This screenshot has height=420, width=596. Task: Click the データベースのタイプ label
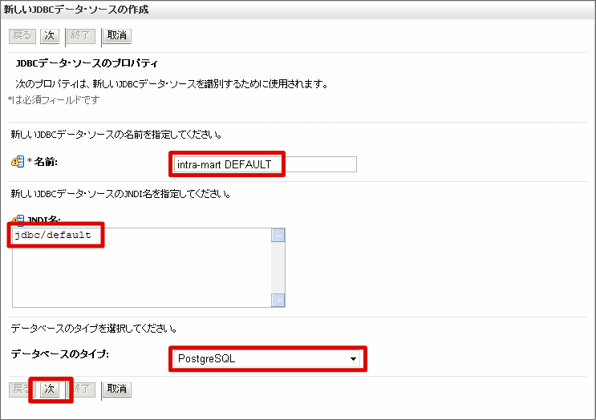coord(60,354)
